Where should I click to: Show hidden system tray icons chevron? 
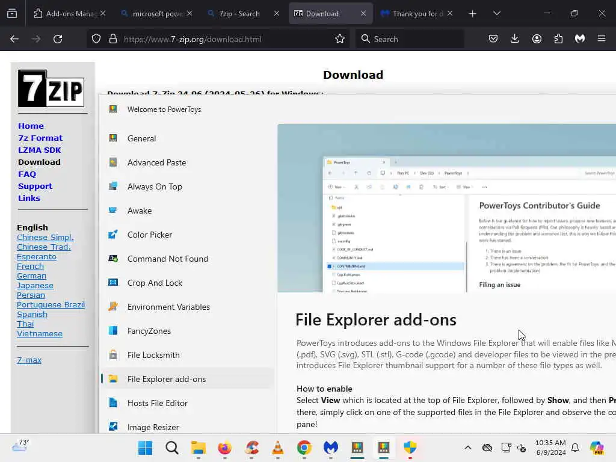point(467,448)
